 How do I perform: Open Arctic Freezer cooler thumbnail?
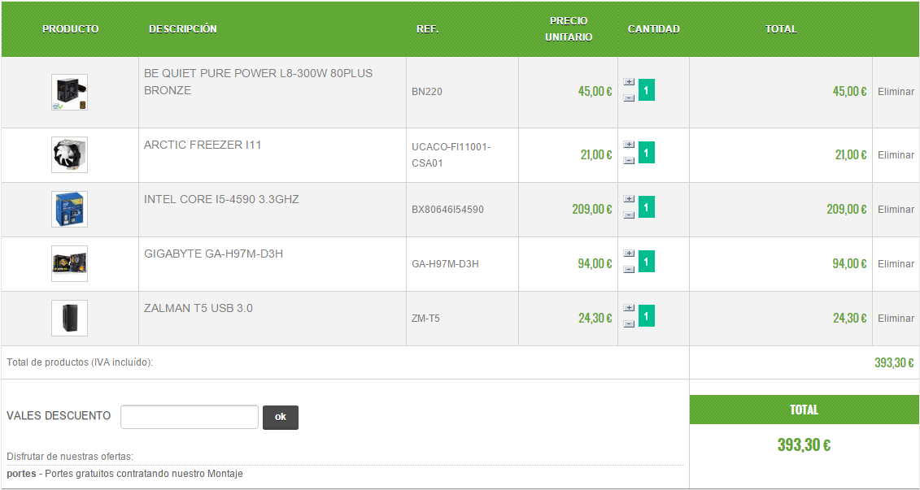[69, 154]
